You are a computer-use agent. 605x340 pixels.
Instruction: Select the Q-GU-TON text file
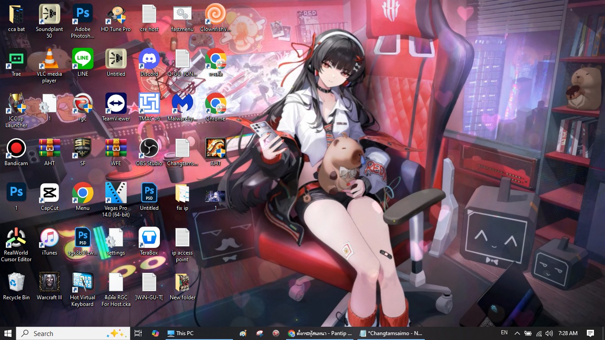click(182, 63)
